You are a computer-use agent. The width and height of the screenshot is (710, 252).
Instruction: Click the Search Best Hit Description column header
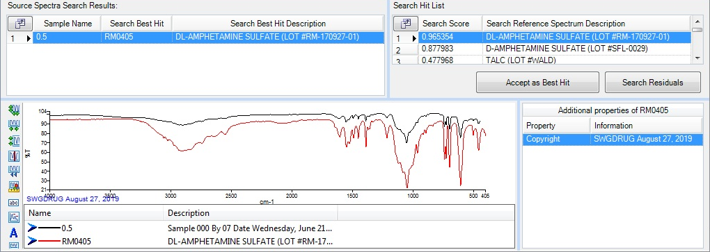click(278, 24)
